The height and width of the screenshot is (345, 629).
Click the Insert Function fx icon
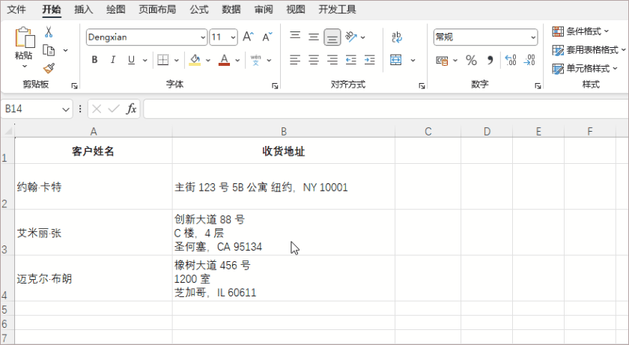131,109
